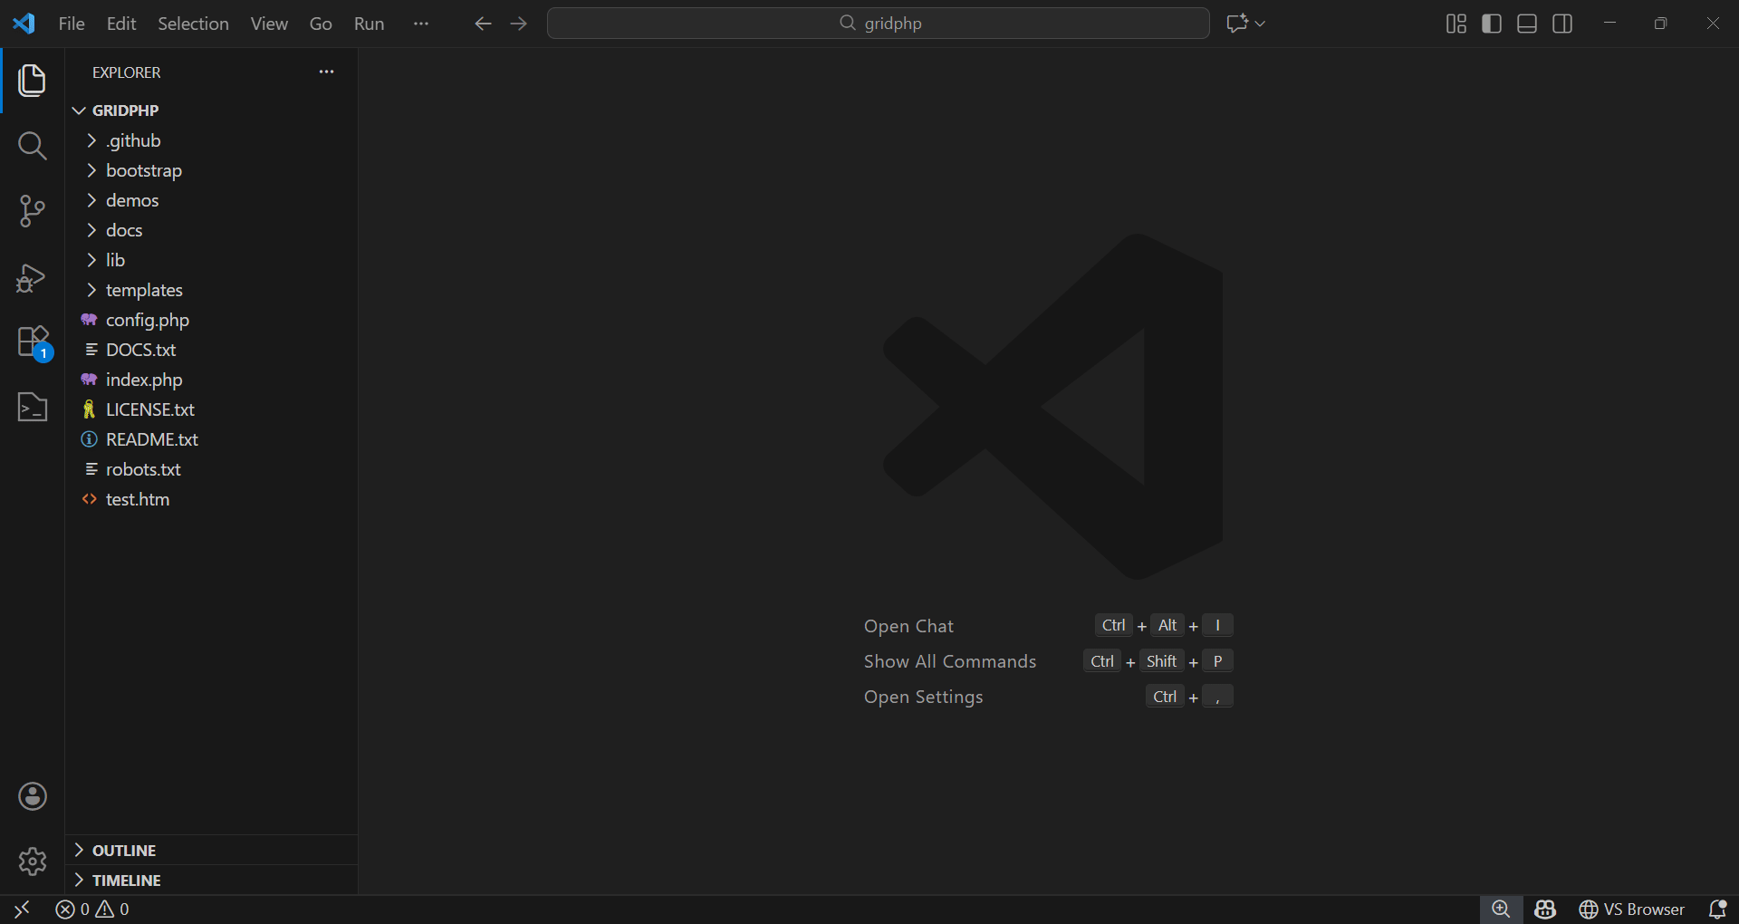
Task: Expand the demos folder
Action: click(x=132, y=200)
